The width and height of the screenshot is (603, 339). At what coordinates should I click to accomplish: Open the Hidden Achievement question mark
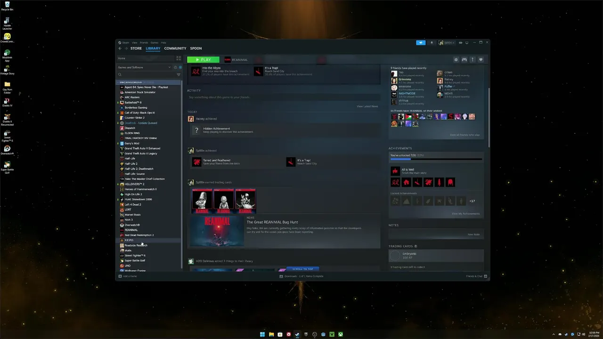point(196,130)
